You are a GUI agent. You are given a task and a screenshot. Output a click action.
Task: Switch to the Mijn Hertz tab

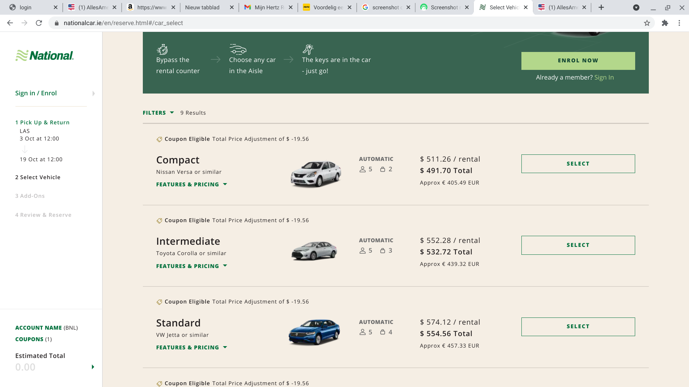pos(267,7)
